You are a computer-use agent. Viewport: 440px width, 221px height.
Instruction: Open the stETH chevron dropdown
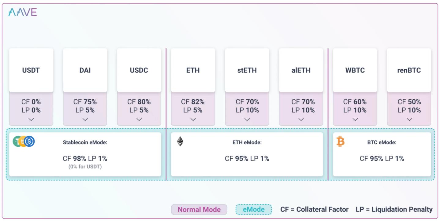[247, 120]
